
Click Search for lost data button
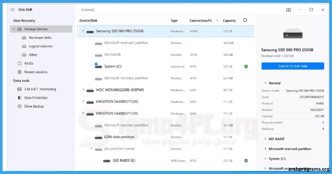tap(293, 66)
